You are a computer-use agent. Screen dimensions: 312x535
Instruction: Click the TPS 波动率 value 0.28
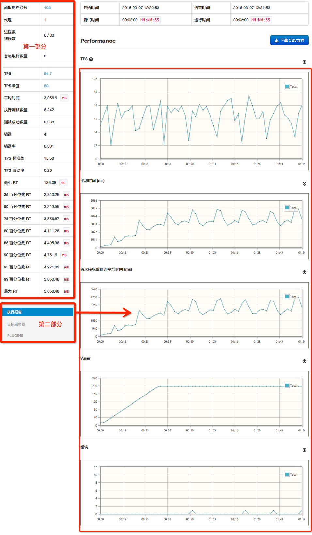48,170
